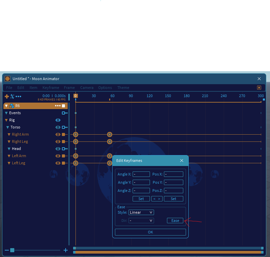Click the Events track keyframe toggle icon
This screenshot has width=270, height=257.
coord(65,113)
